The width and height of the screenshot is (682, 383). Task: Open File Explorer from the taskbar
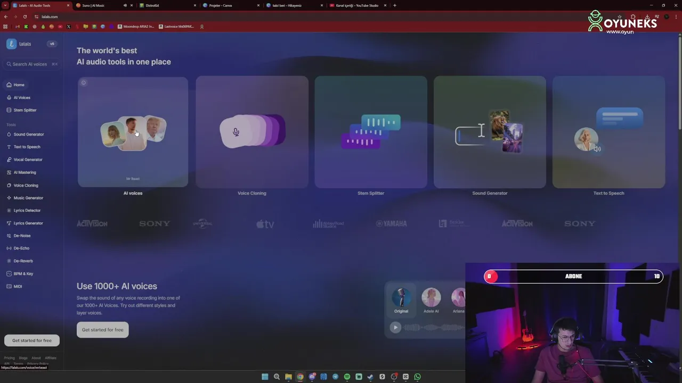(x=288, y=377)
